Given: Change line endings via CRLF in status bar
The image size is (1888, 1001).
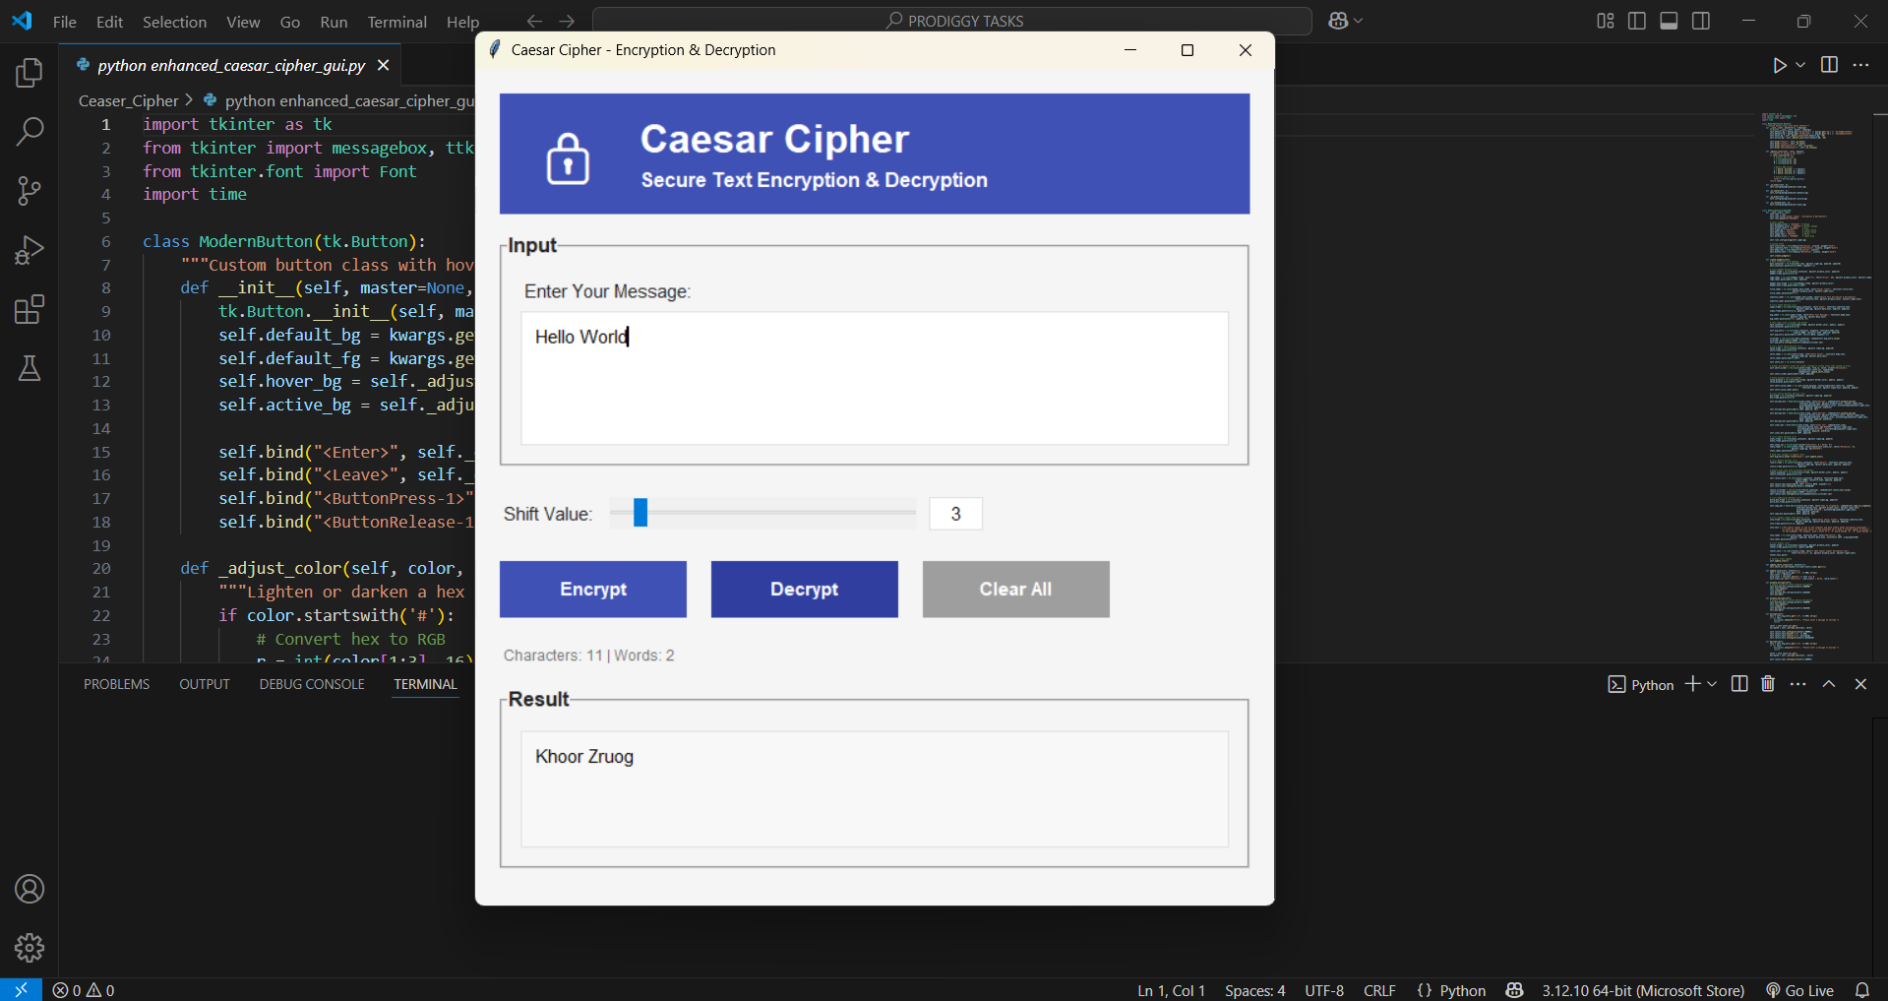Looking at the screenshot, I should pos(1379,990).
